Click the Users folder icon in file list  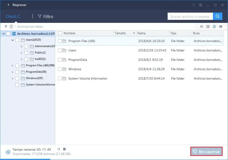tap(64, 50)
